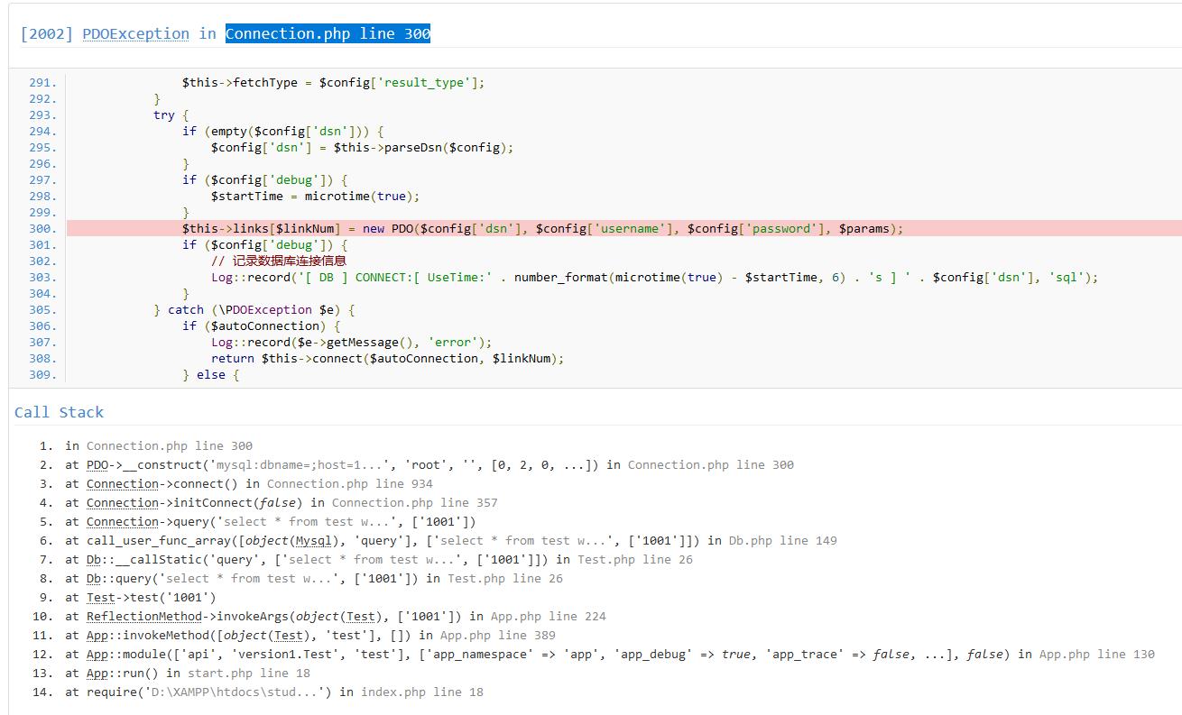Image resolution: width=1182 pixels, height=715 pixels.
Task: Click the $config['debug'] condition on line 297
Action: pyautogui.click(x=265, y=179)
